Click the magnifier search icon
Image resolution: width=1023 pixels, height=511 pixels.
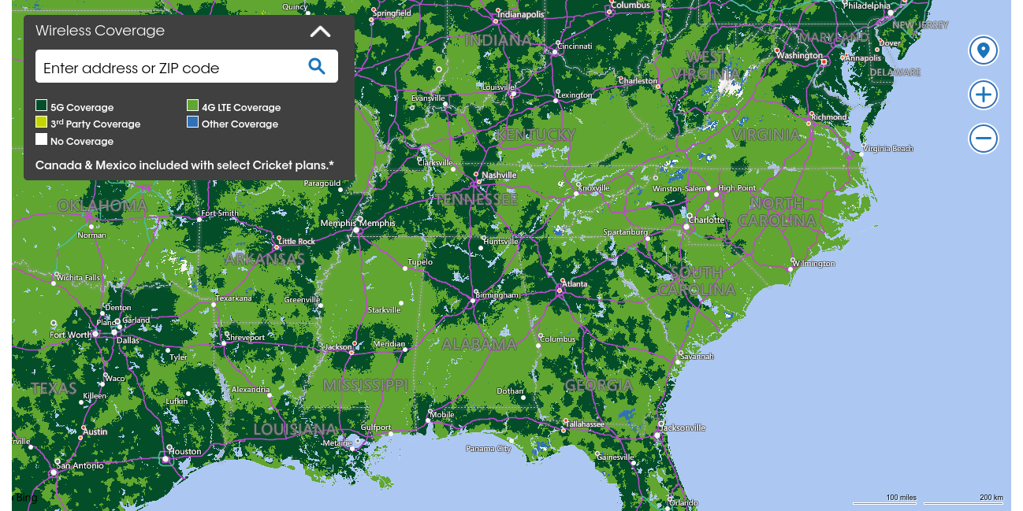[317, 67]
